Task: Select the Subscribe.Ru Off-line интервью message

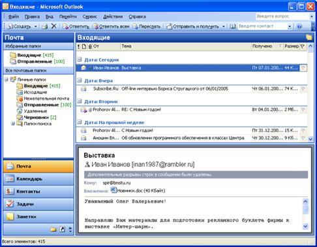Action: (192, 89)
